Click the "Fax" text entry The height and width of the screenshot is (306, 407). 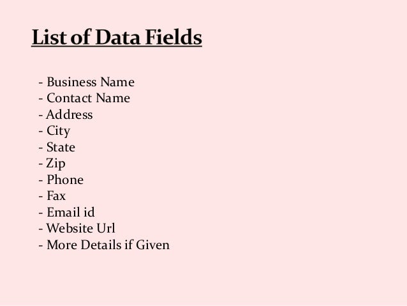coord(52,195)
